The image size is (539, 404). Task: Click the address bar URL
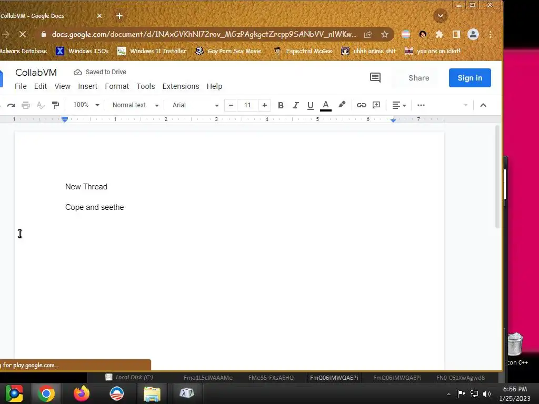click(204, 34)
